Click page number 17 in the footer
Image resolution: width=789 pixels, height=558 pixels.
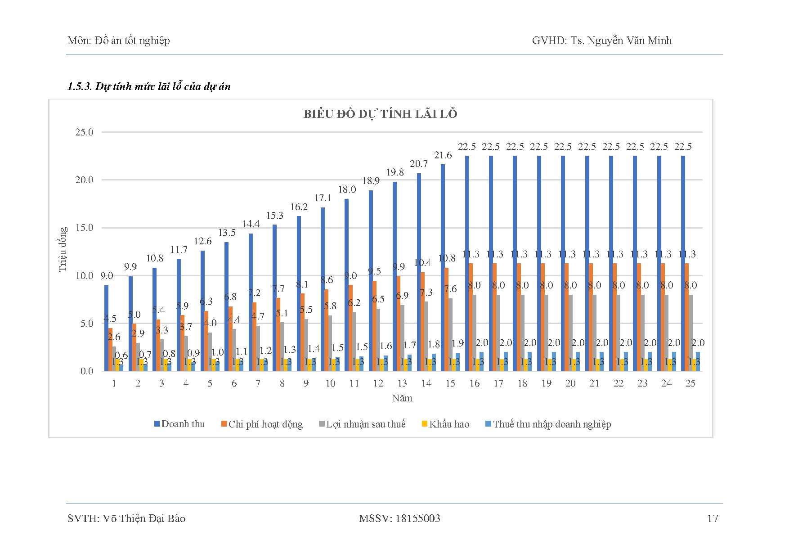713,518
